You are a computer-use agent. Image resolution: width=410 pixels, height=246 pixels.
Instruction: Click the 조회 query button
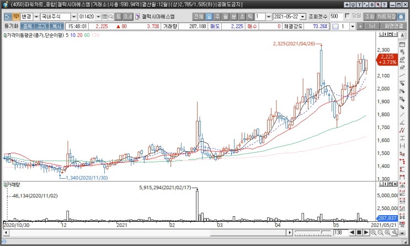pyautogui.click(x=369, y=17)
